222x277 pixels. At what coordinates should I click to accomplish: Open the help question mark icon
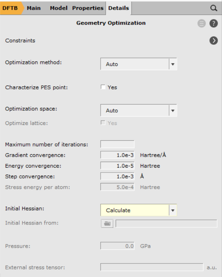[x=214, y=23]
